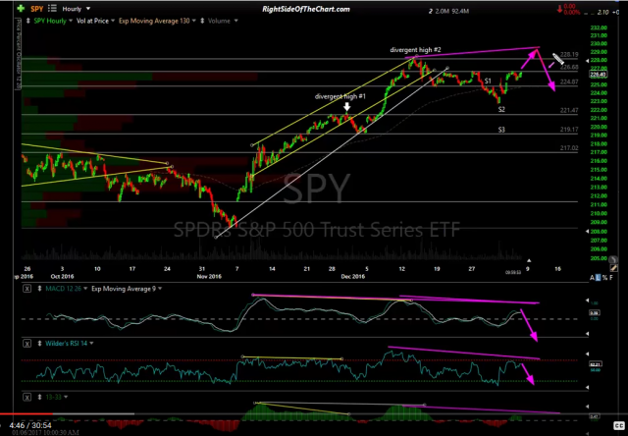Expand the 13-33 indicator dropdown arrow
Viewport: 628px width, 436px height.
coord(66,398)
